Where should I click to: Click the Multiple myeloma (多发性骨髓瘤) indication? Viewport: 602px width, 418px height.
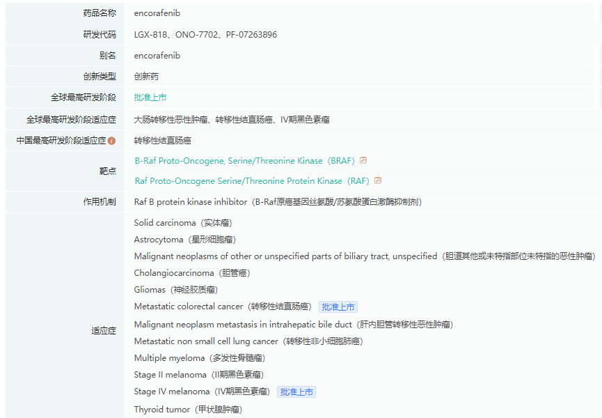coord(200,358)
